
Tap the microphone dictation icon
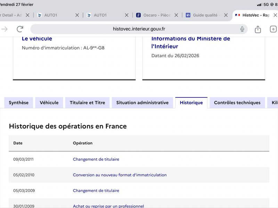(x=242, y=29)
